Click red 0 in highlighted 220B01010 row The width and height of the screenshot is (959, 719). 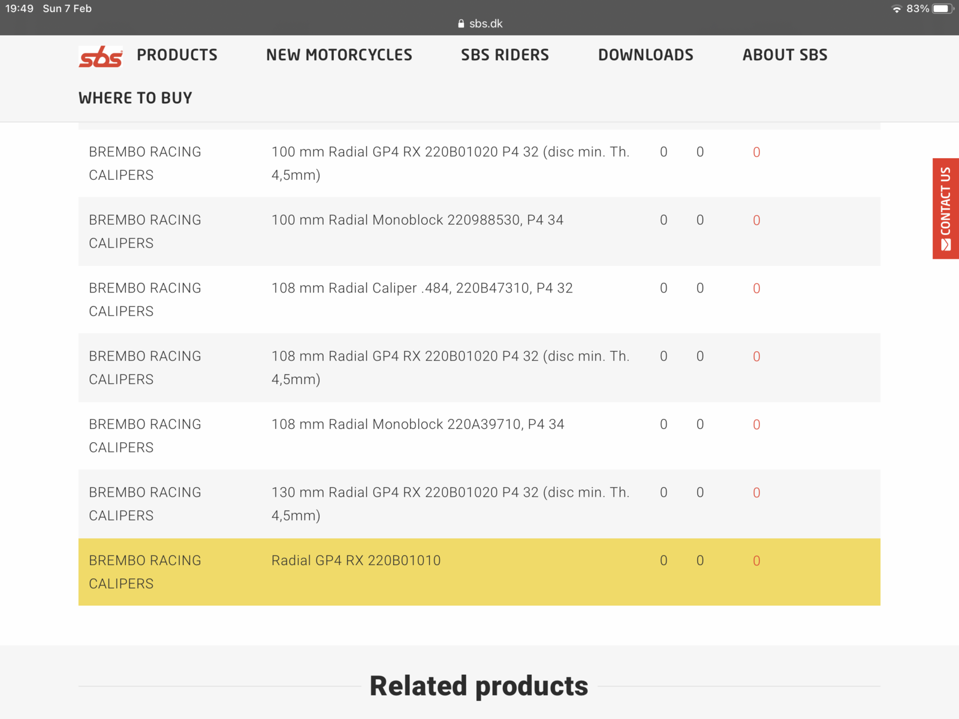point(756,561)
